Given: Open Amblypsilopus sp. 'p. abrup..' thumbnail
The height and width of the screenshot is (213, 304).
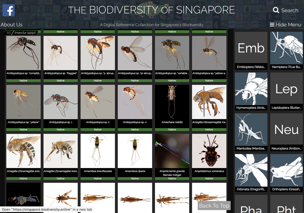Looking at the screenshot, I should click(98, 53).
